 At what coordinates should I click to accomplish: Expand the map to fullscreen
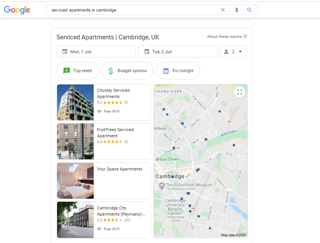click(239, 92)
